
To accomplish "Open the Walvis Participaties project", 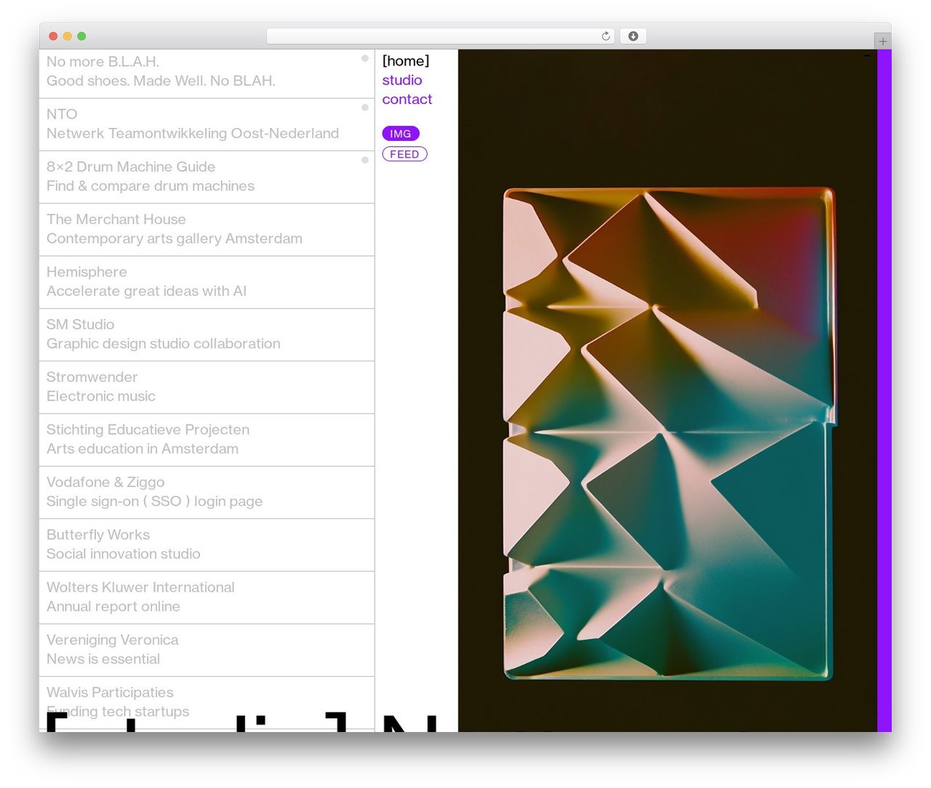I will 207,702.
